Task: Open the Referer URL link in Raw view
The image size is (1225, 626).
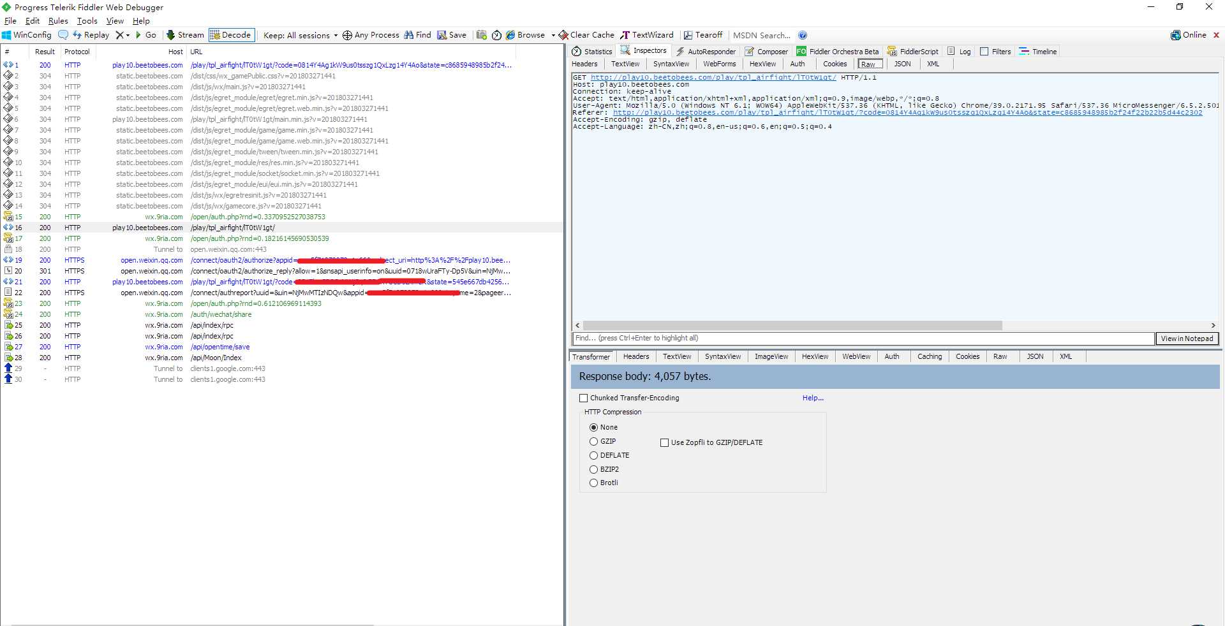Action: pyautogui.click(x=907, y=112)
